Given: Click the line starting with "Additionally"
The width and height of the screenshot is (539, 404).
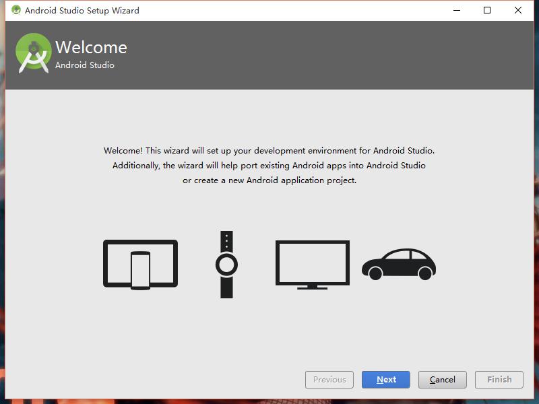Looking at the screenshot, I should [x=269, y=166].
